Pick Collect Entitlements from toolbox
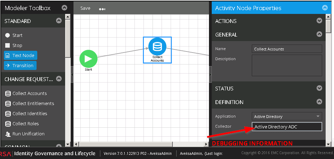 point(30,103)
